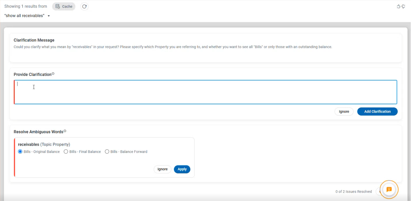
Task: Select Bills - Final Balance option
Action: pyautogui.click(x=66, y=151)
